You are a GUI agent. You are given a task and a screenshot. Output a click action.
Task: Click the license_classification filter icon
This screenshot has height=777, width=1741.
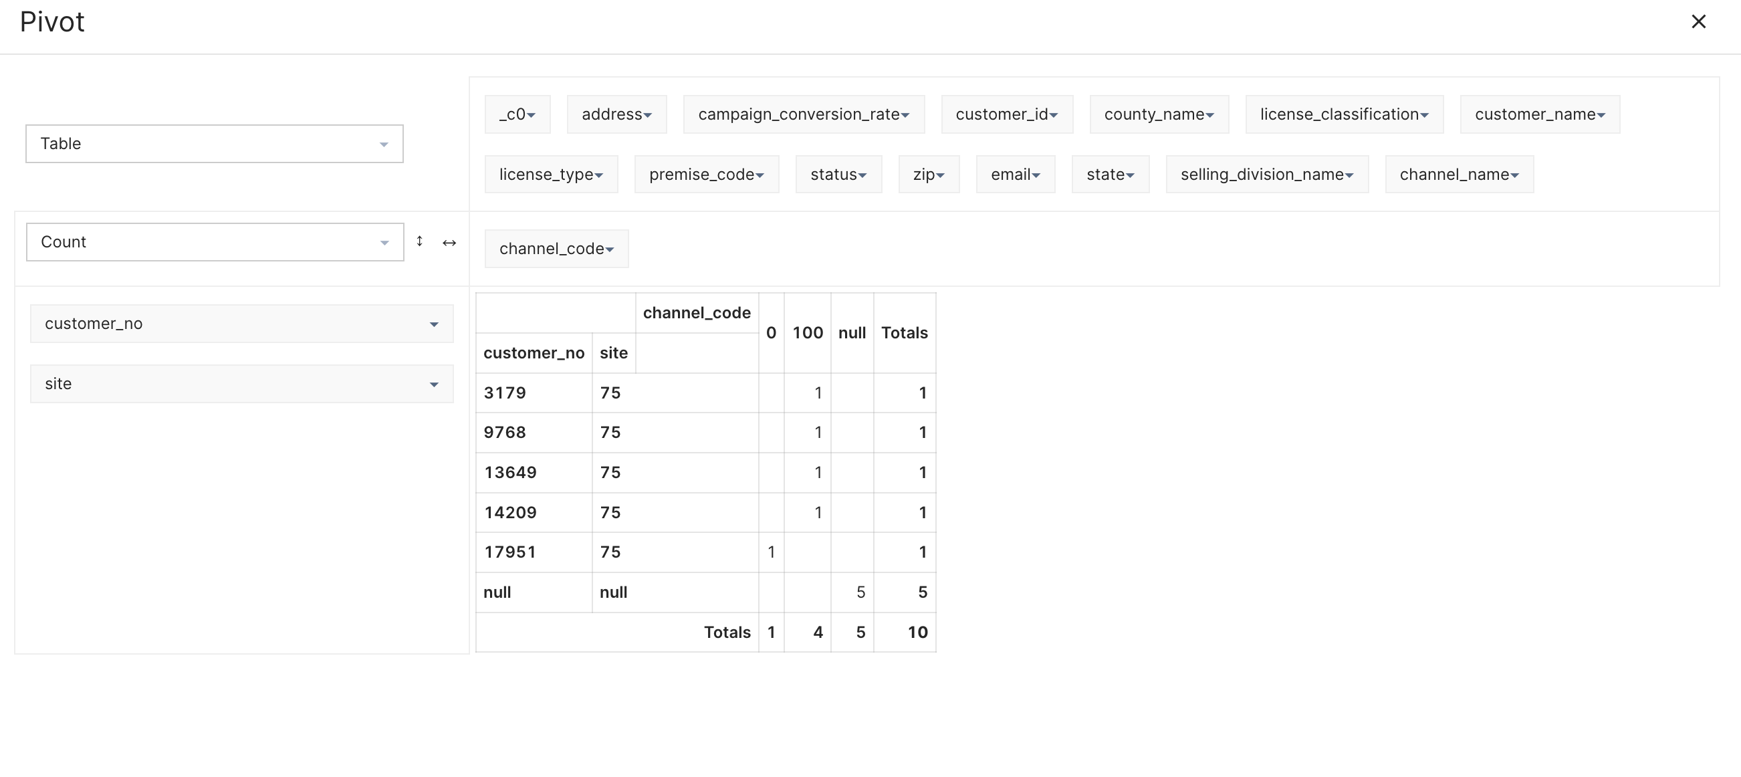(1425, 114)
